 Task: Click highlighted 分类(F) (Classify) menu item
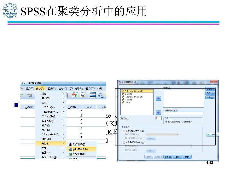point(51,144)
